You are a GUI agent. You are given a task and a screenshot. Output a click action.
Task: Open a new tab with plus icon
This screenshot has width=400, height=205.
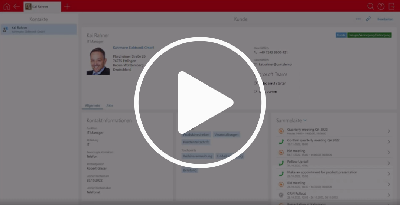(x=67, y=6)
